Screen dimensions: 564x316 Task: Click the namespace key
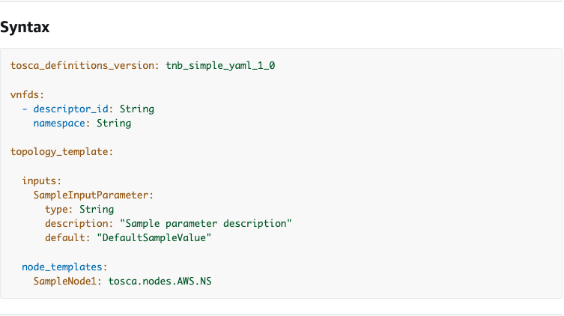(x=59, y=124)
